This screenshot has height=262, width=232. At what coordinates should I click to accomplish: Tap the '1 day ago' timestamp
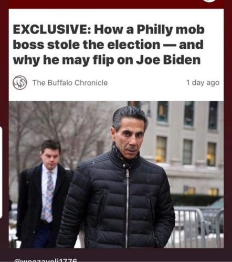[x=203, y=83]
